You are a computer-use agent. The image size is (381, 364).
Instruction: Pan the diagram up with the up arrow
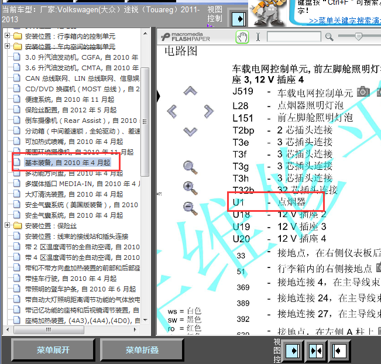tap(190, 91)
